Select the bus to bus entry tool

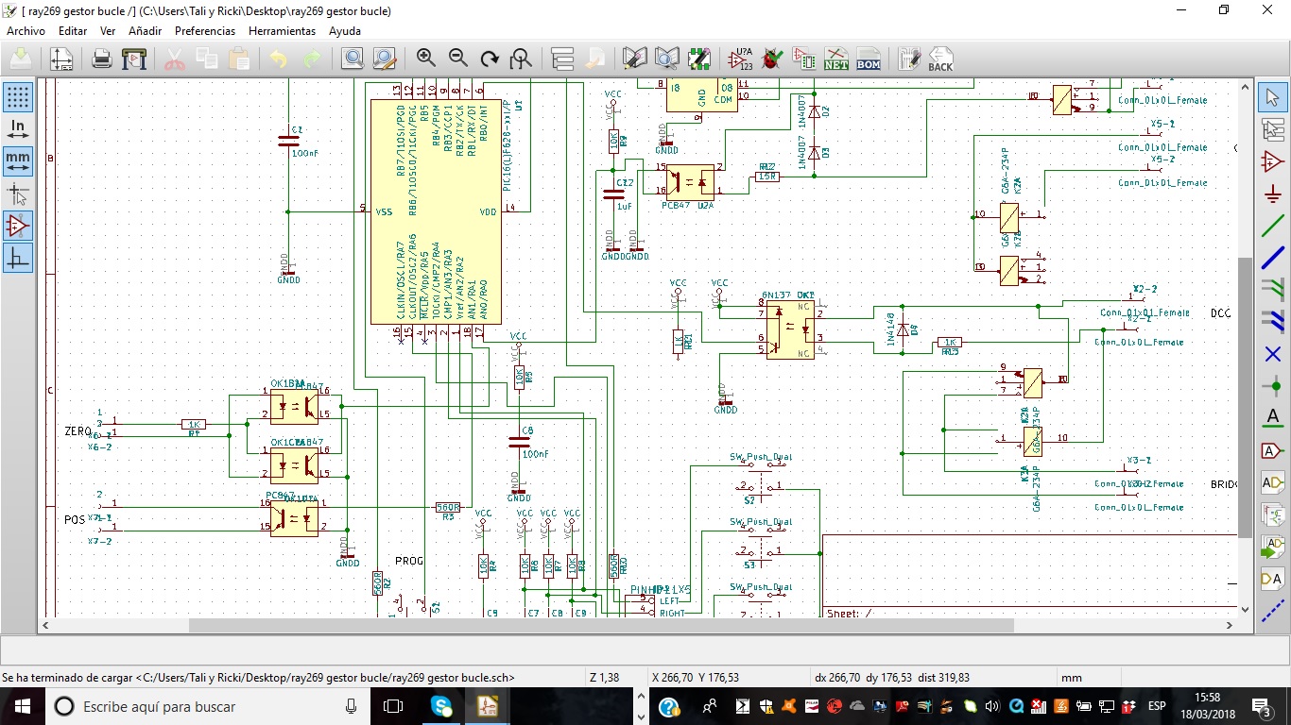coord(1272,322)
